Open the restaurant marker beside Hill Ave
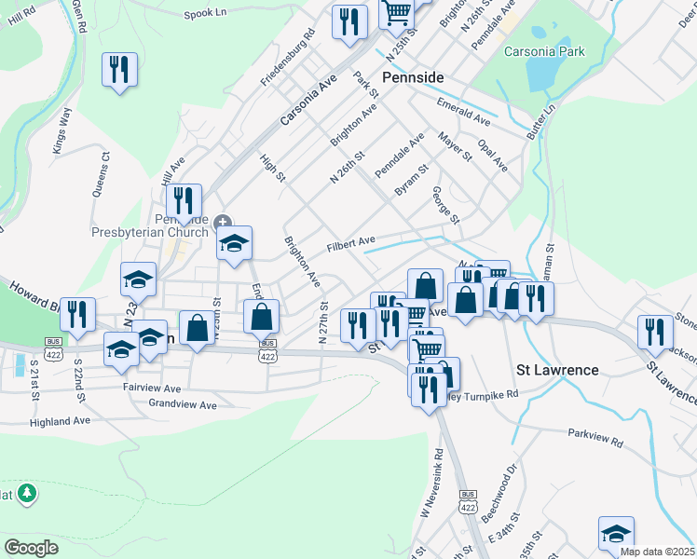This screenshot has width=697, height=559. pos(184,200)
